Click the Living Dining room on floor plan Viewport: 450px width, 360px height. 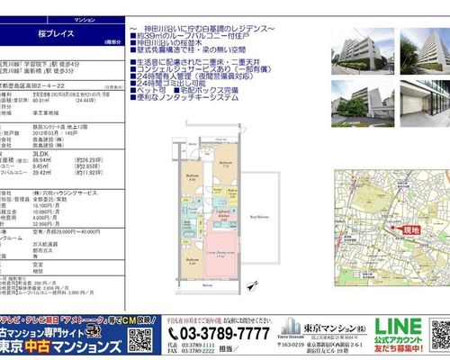click(221, 255)
